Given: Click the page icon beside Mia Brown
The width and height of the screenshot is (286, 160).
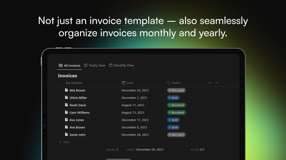Looking at the screenshot, I should 66,90.
